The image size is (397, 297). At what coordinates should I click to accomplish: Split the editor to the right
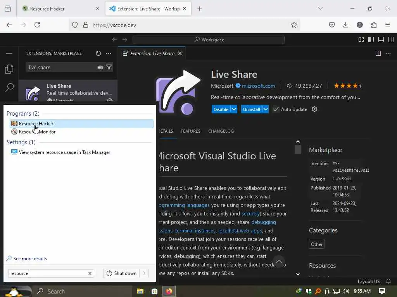coord(378,53)
